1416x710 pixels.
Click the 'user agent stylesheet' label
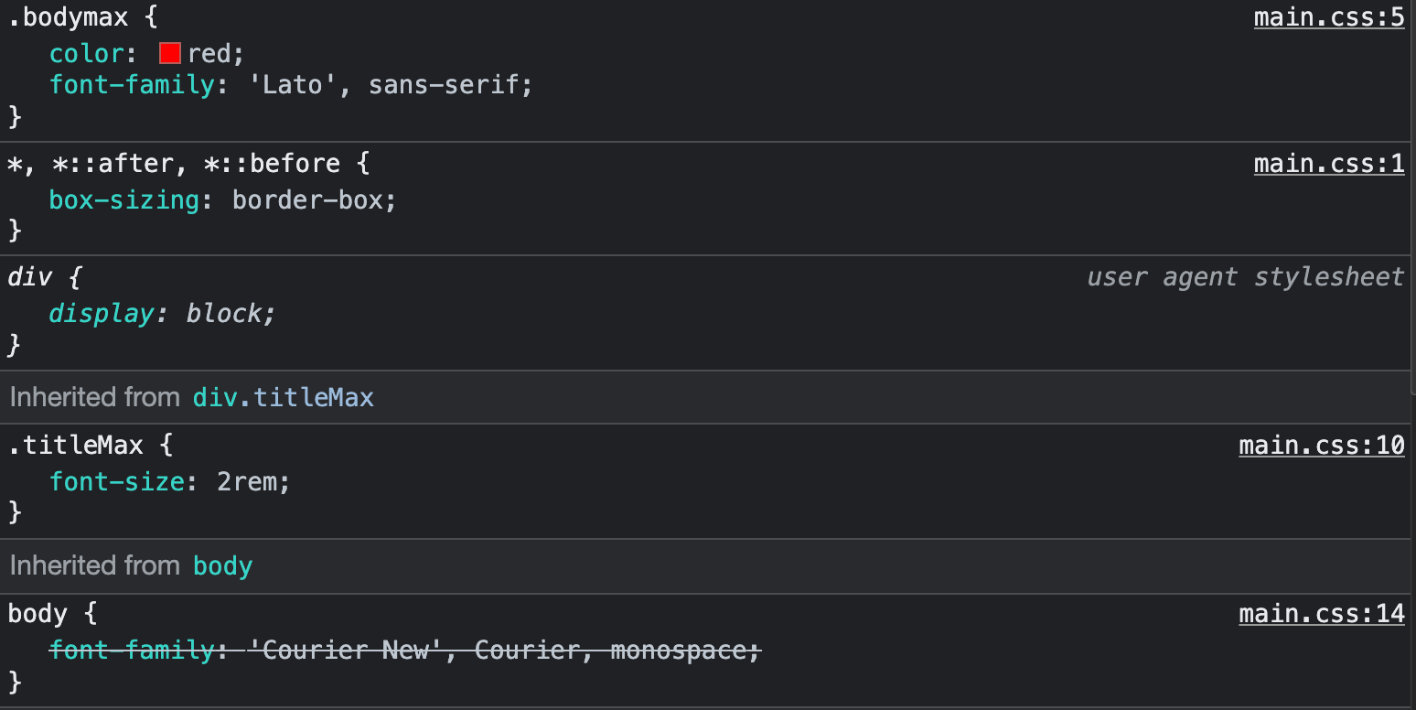(x=1245, y=276)
